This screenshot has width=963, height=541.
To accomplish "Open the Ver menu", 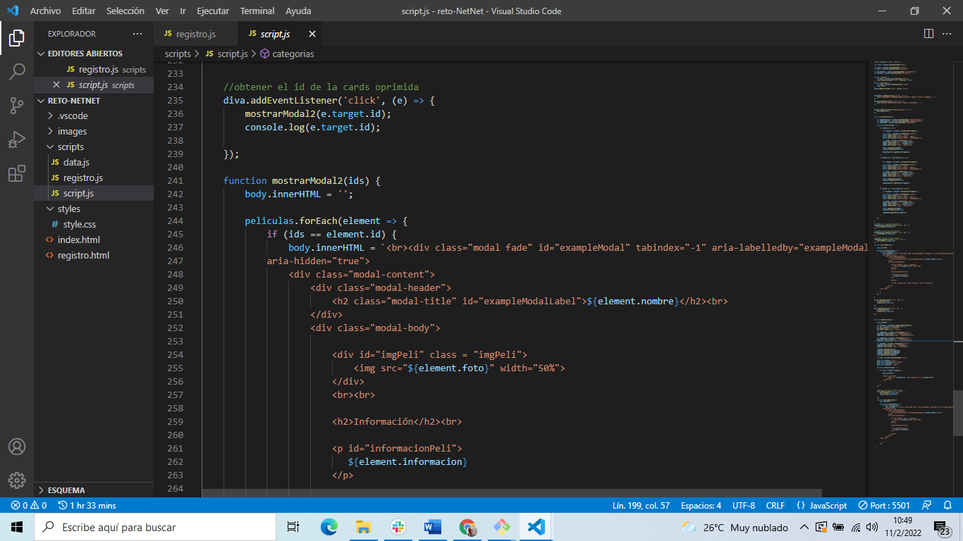I will click(162, 11).
